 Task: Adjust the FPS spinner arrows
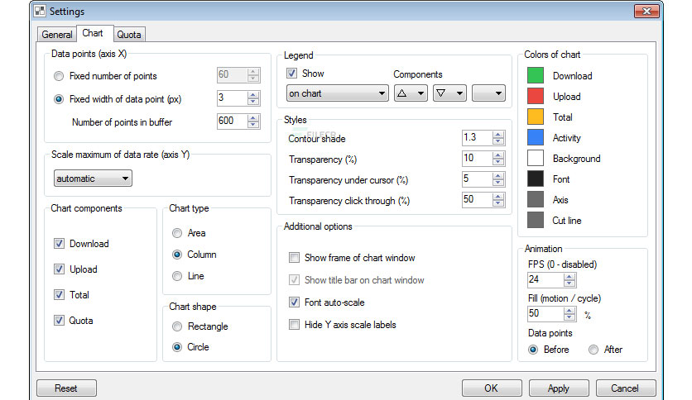point(569,279)
